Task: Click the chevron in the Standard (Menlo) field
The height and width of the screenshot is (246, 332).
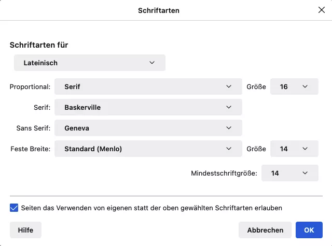Action: [x=229, y=149]
